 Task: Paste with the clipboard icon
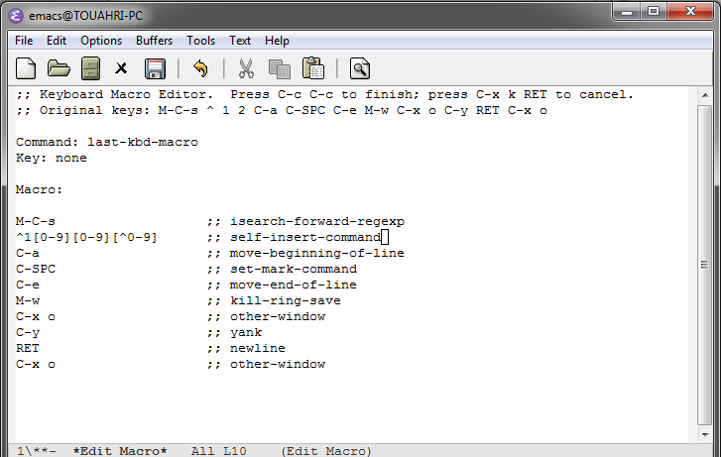[313, 68]
